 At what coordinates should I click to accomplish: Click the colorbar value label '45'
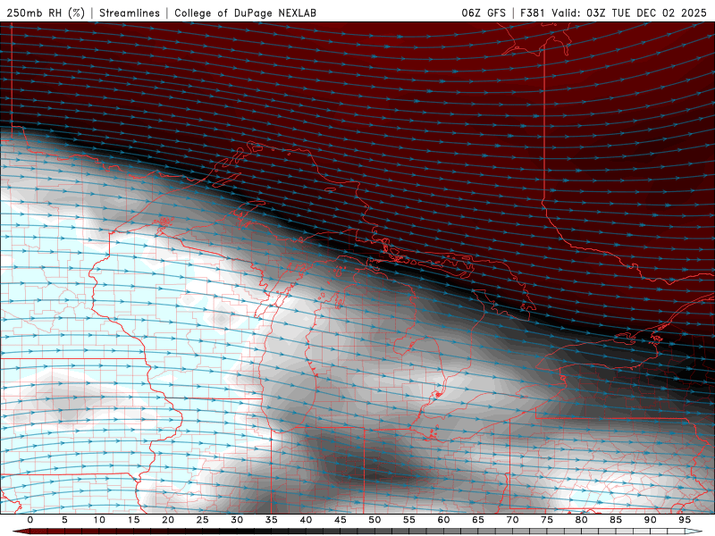[x=341, y=520]
